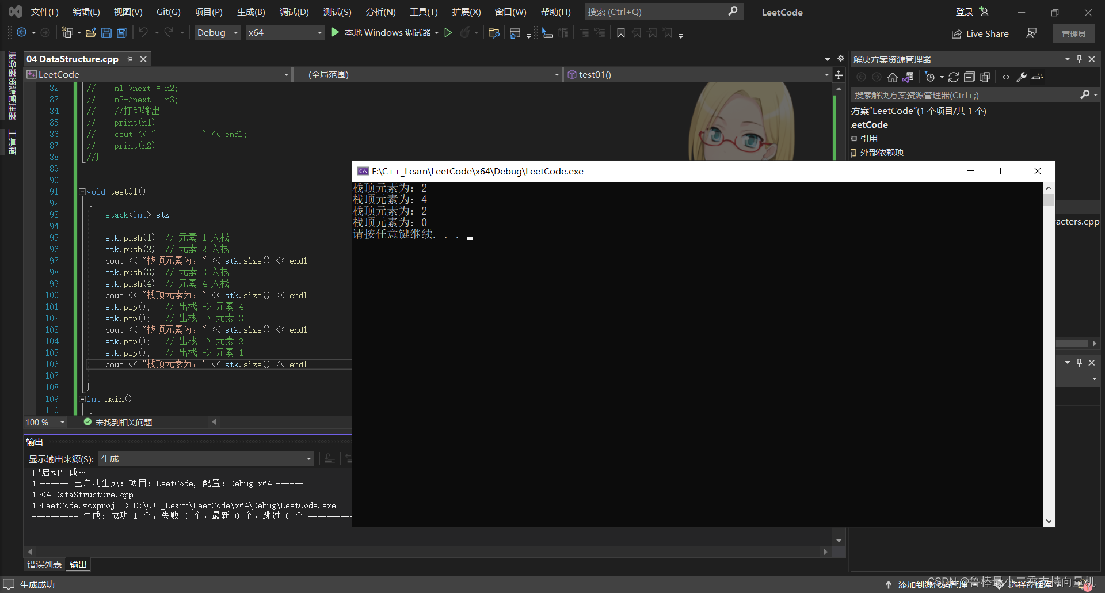Click the editor settings gear icon
Viewport: 1105px width, 593px height.
point(840,59)
